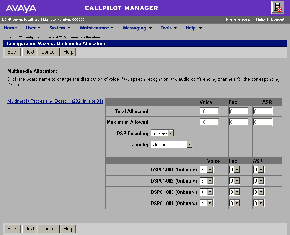This screenshot has height=235, width=290.
Task: Click the Multimedia Allocation breadcrumb text
Action: point(82,37)
